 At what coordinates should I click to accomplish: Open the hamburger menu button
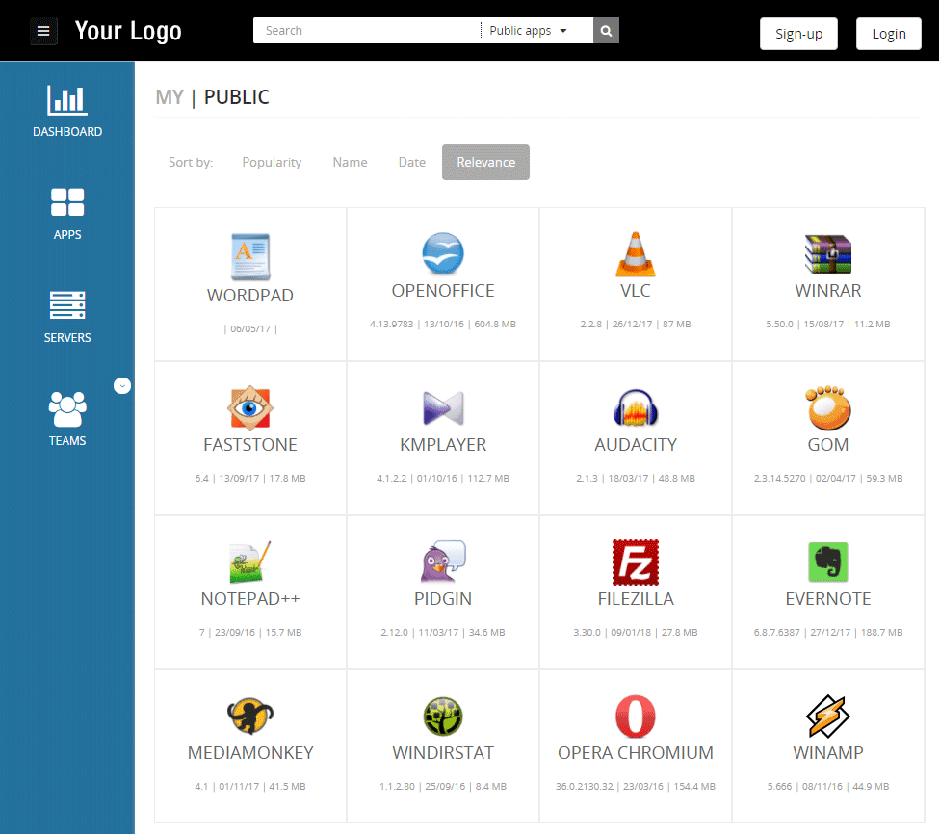43,31
